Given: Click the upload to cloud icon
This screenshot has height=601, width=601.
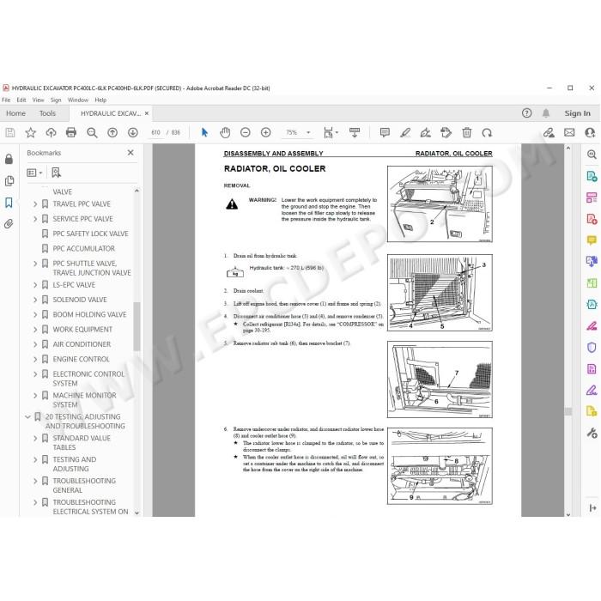Looking at the screenshot, I should (x=51, y=132).
